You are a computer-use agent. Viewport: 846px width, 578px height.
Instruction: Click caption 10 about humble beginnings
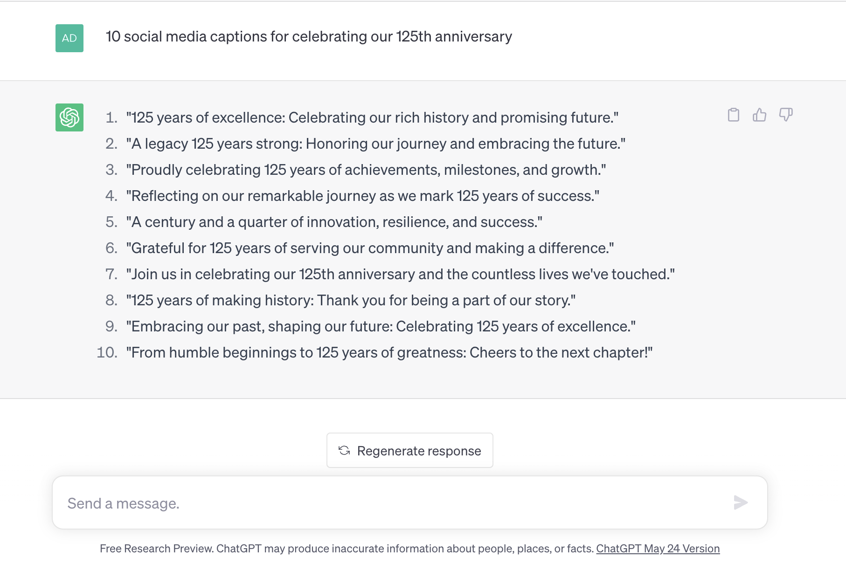click(x=389, y=352)
